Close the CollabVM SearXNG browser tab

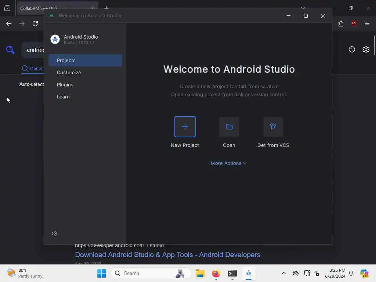click(93, 8)
